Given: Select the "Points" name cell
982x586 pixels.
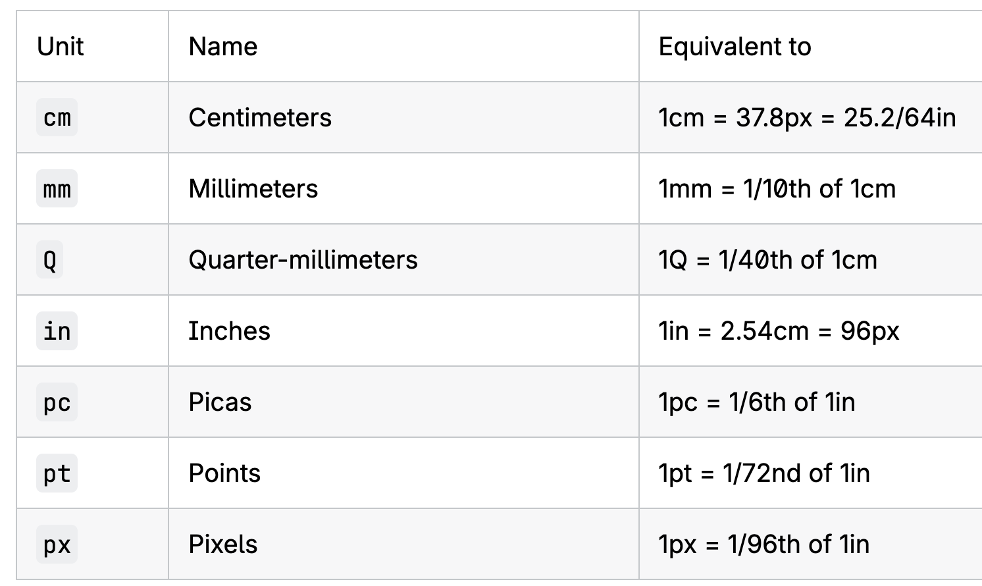Looking at the screenshot, I should coord(224,473).
